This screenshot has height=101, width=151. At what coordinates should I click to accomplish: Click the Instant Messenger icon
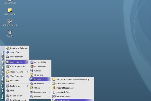point(54,88)
